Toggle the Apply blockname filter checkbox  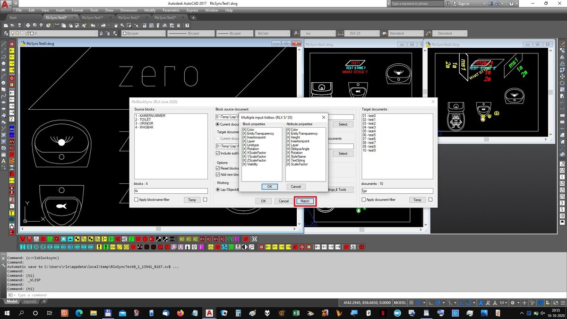point(137,200)
